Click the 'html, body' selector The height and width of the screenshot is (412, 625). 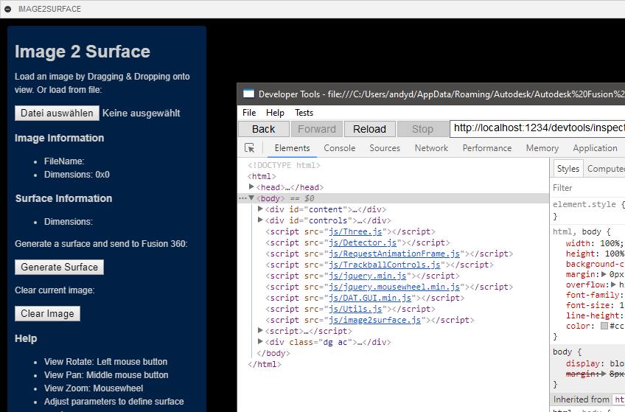579,231
